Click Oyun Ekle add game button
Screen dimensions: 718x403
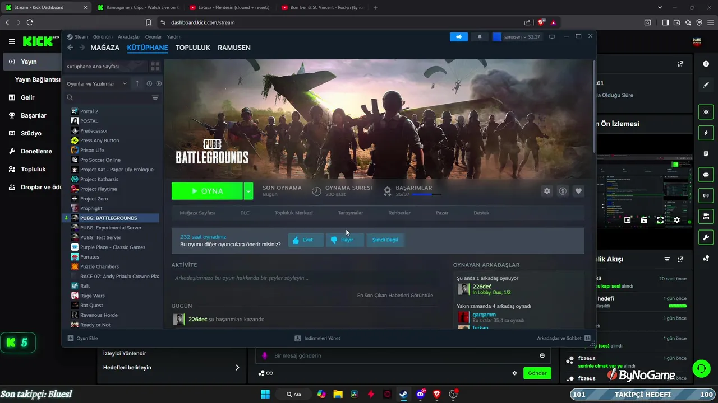(82, 338)
